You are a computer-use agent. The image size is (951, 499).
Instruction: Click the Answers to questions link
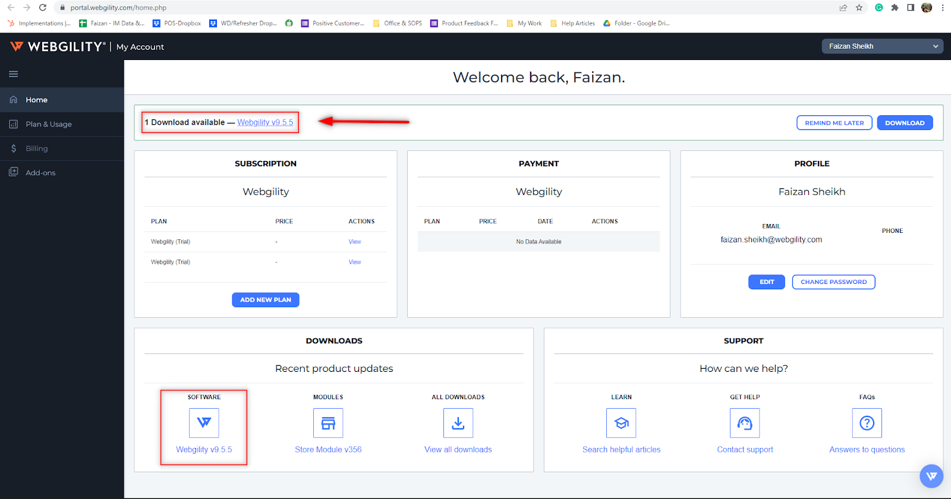867,450
